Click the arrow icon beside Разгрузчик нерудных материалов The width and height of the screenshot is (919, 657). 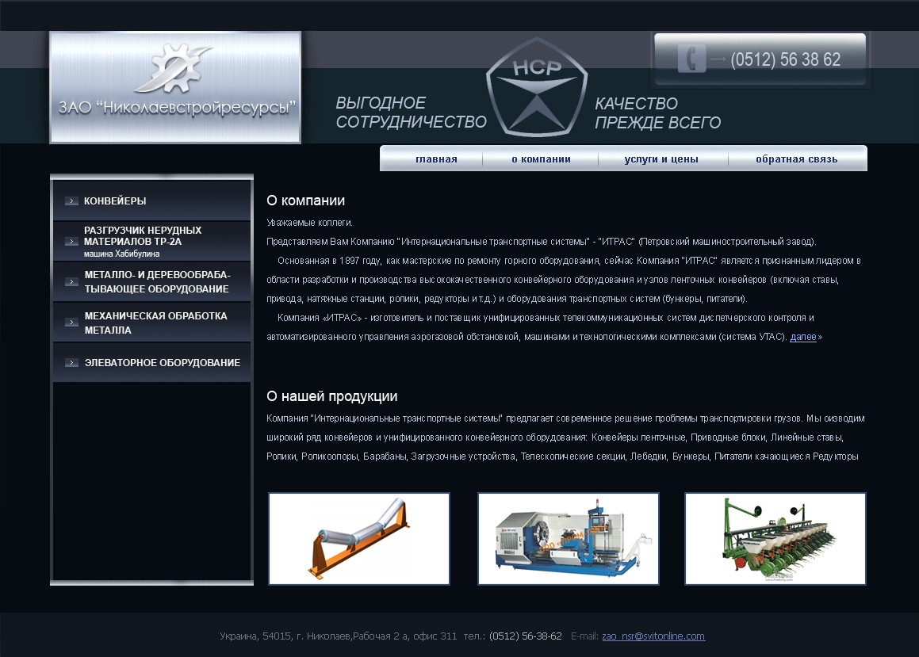click(71, 242)
